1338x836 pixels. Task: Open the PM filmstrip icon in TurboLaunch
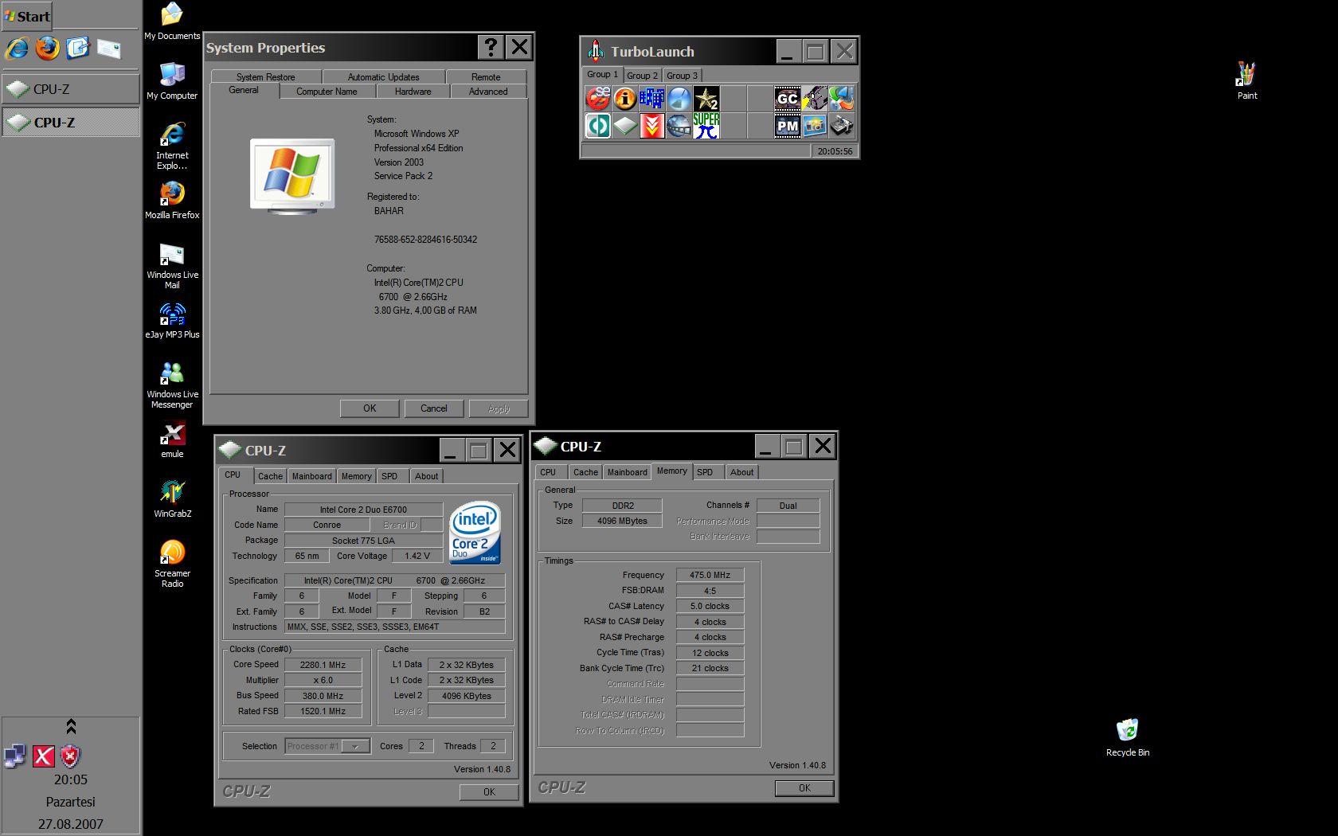pyautogui.click(x=788, y=126)
